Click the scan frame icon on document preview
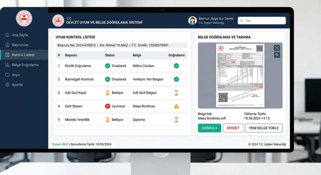Viewport: 321px width, 175px height. click(x=277, y=48)
